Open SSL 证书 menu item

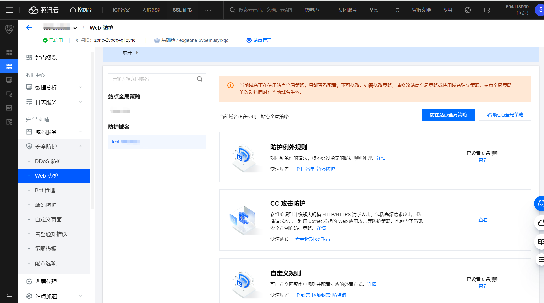(182, 10)
